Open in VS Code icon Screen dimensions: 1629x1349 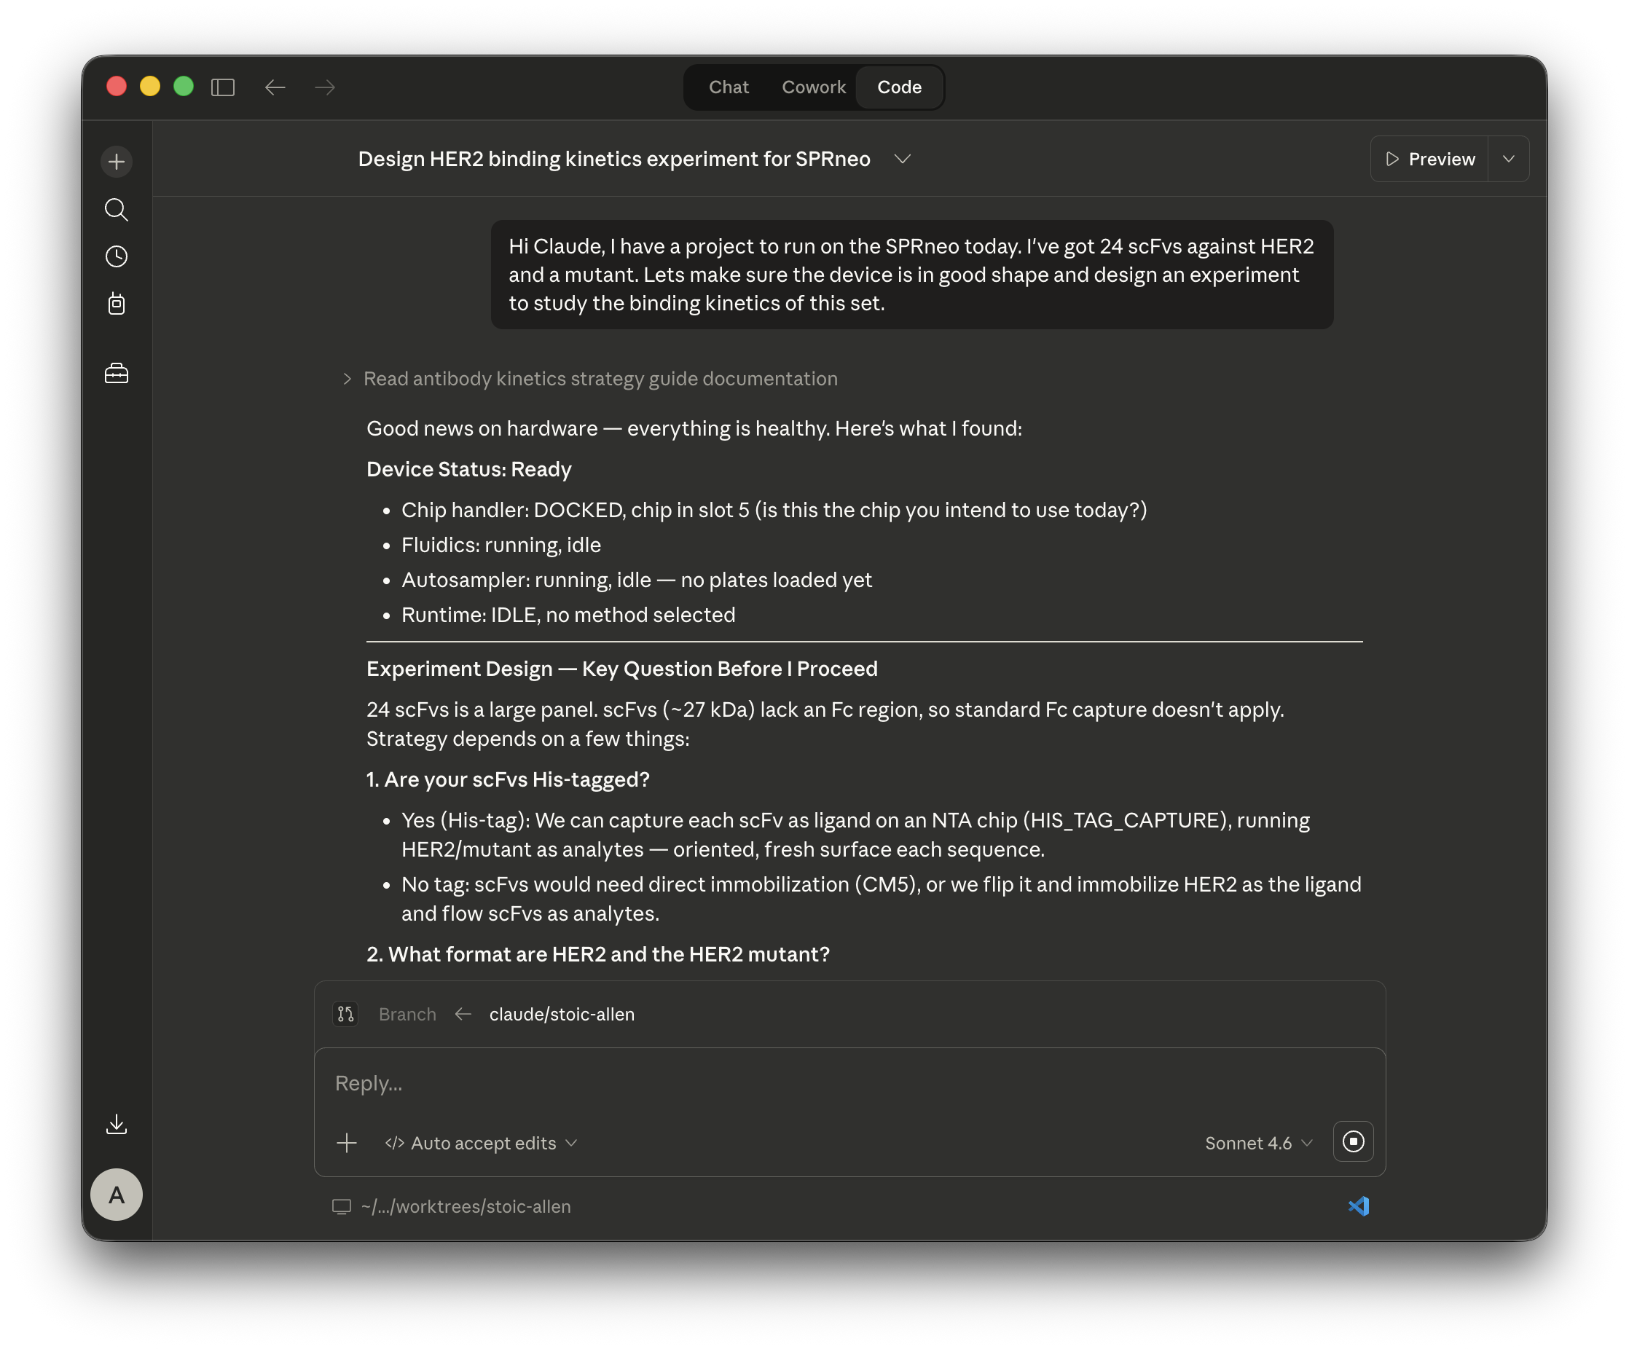[x=1358, y=1206]
